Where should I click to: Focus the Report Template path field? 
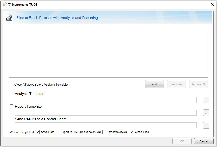pyautogui.click(x=106, y=113)
